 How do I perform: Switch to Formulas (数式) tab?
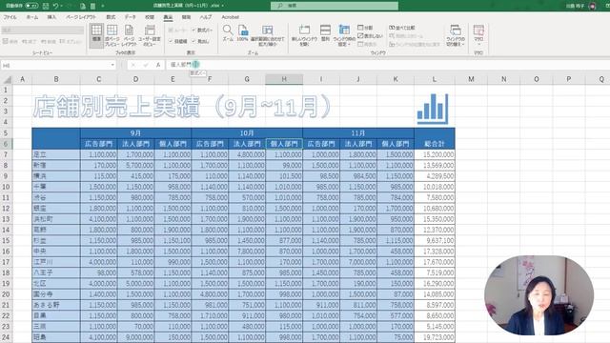111,17
